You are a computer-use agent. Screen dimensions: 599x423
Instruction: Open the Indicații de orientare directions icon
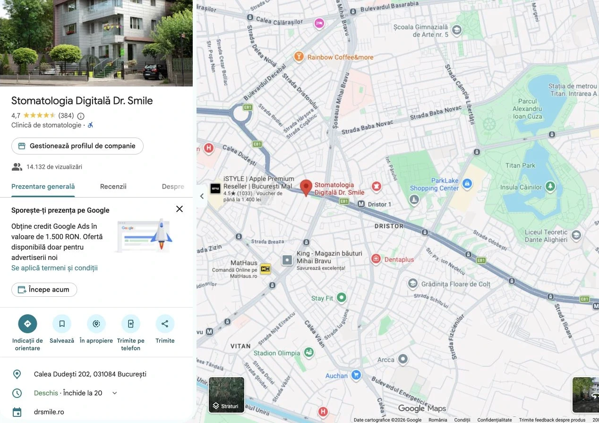[x=27, y=324]
